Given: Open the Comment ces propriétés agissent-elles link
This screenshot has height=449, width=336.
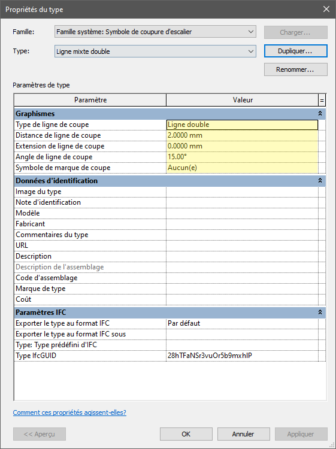Looking at the screenshot, I should coord(69,412).
